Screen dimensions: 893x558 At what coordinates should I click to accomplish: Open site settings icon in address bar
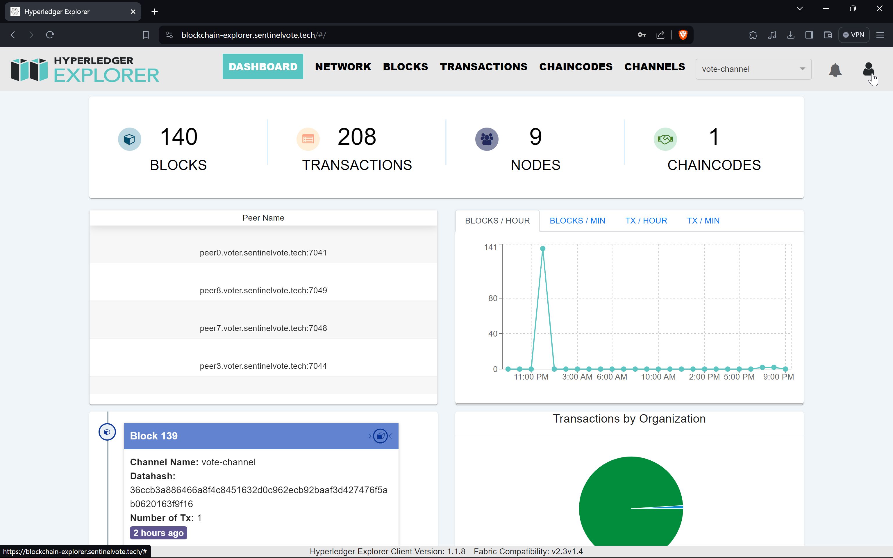tap(169, 35)
